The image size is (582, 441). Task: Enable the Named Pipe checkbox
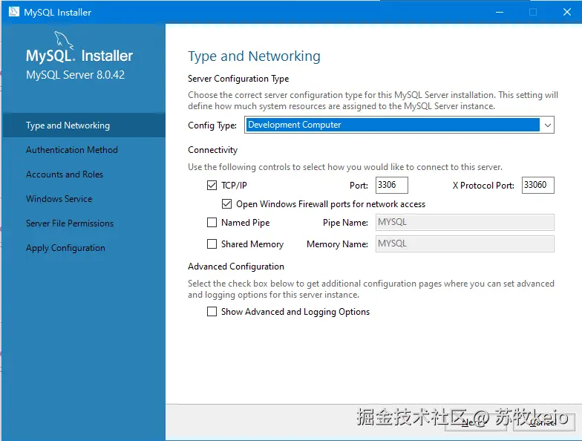point(212,223)
